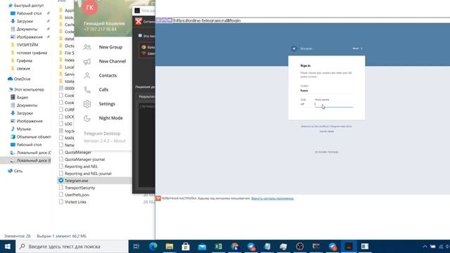The width and height of the screenshot is (450, 253).
Task: Click the first small icon left of URL
Action: [x=158, y=20]
